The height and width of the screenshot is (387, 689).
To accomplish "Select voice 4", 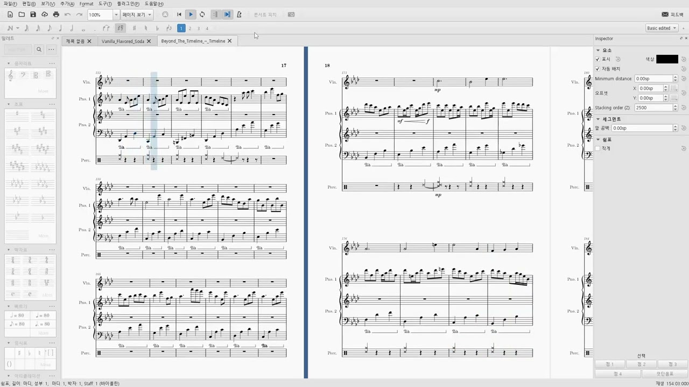I will pos(207,28).
